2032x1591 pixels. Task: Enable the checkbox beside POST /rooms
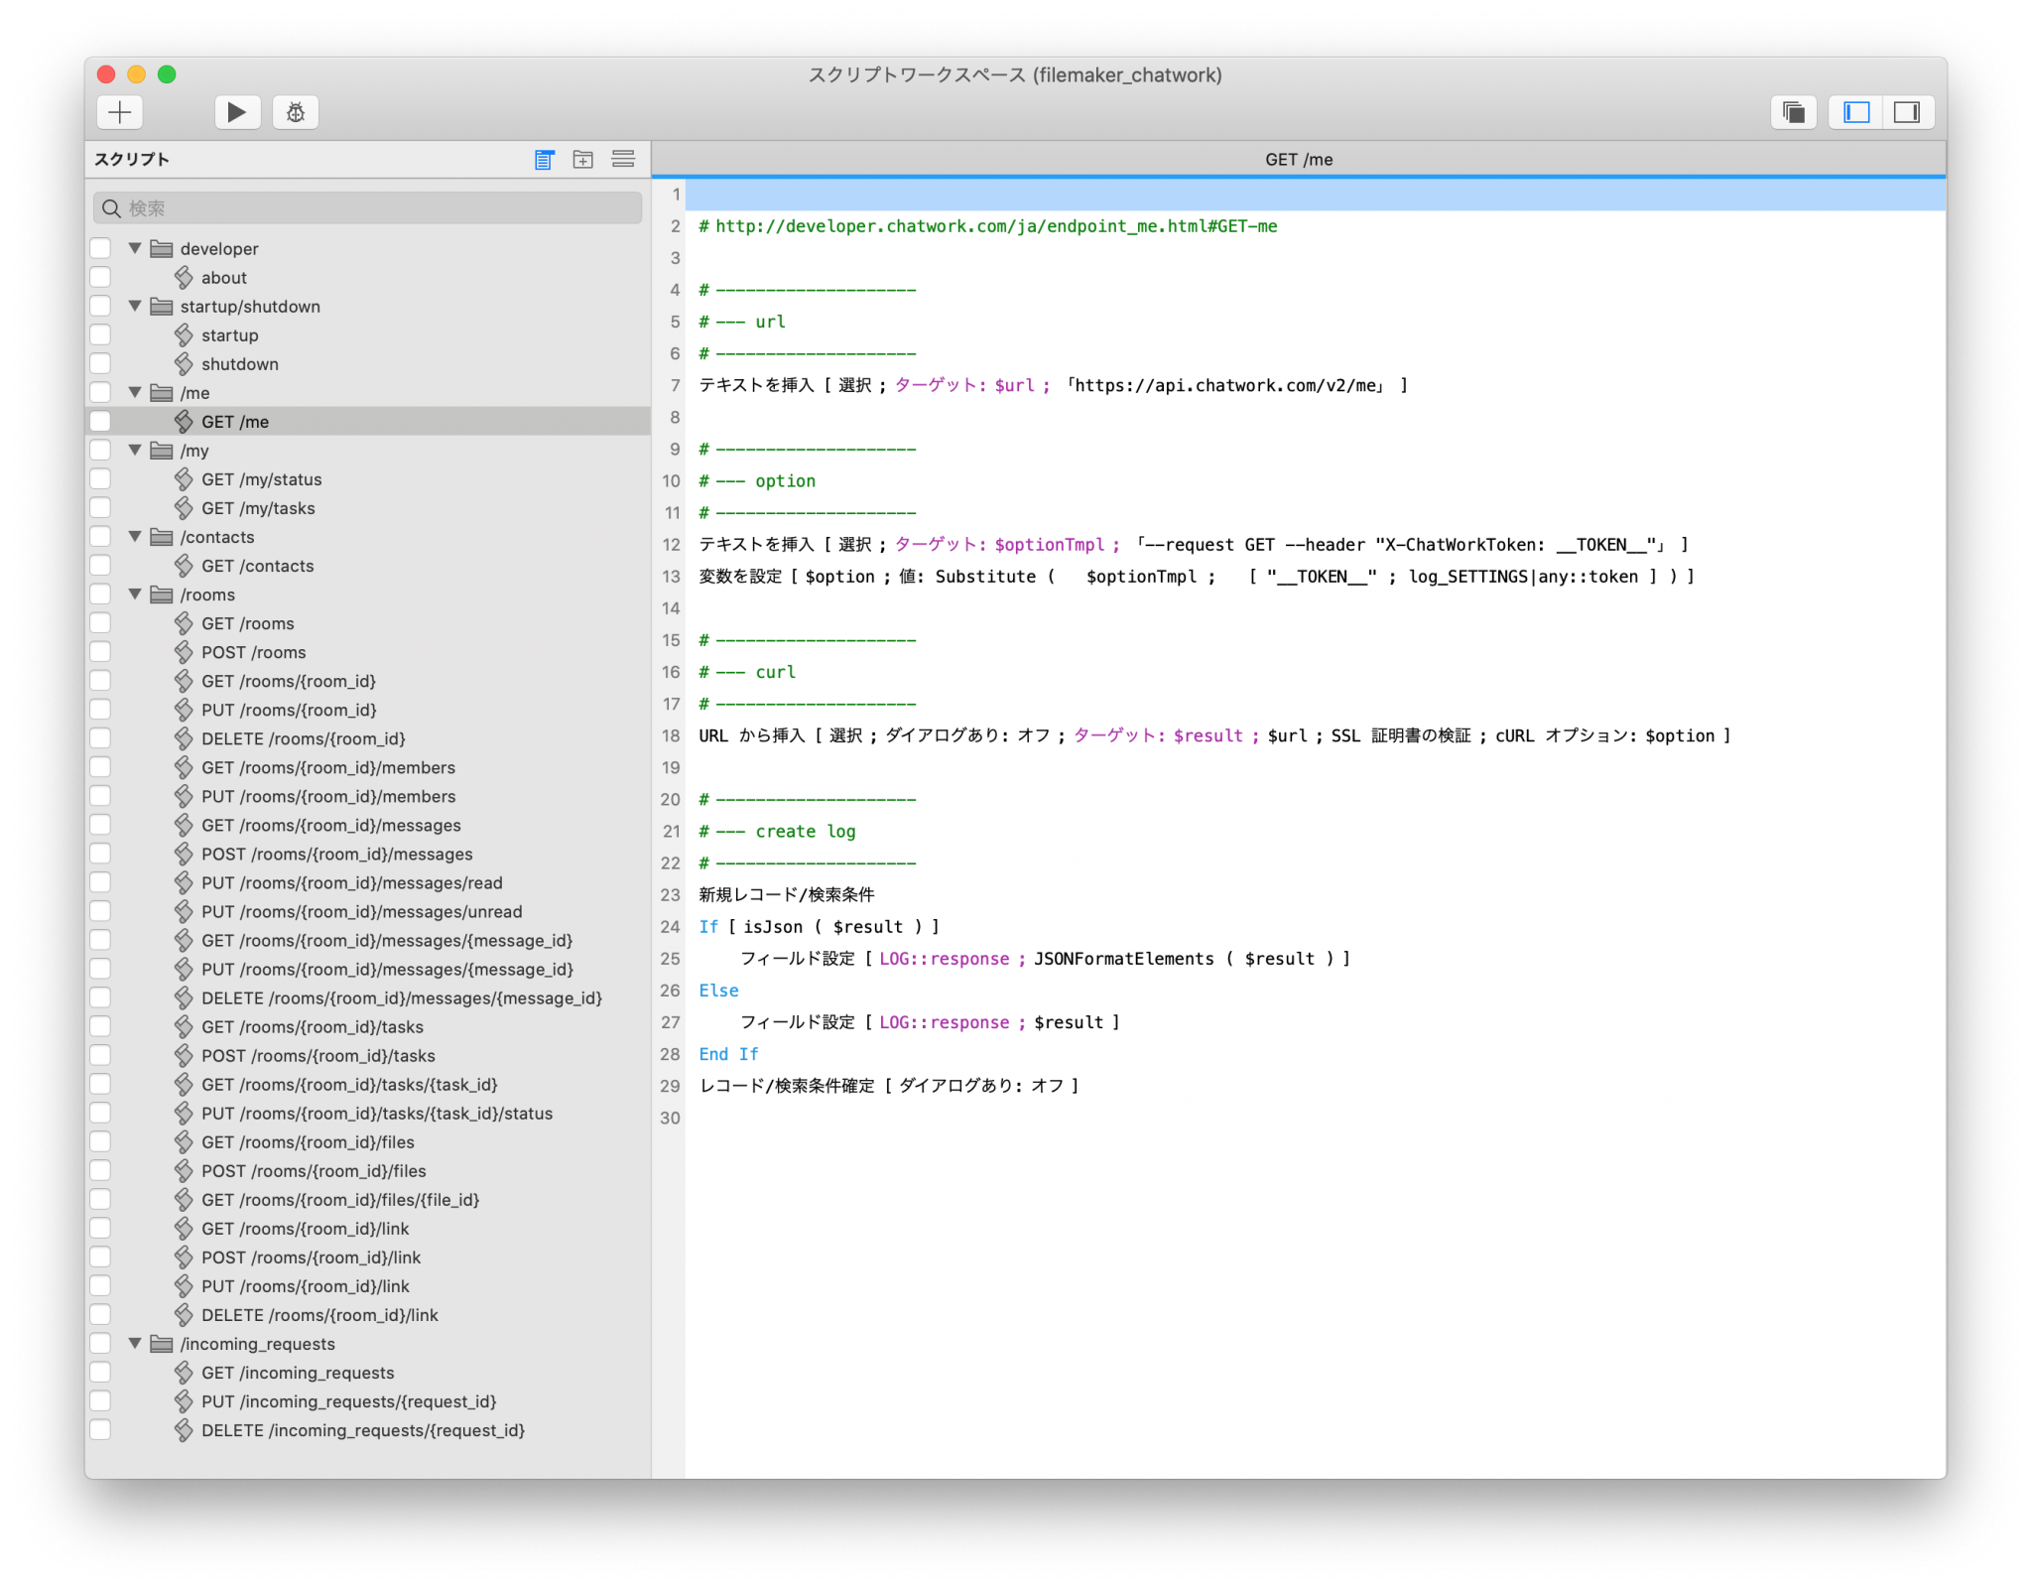[x=100, y=652]
